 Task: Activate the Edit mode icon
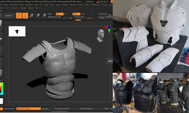pos(19,15)
